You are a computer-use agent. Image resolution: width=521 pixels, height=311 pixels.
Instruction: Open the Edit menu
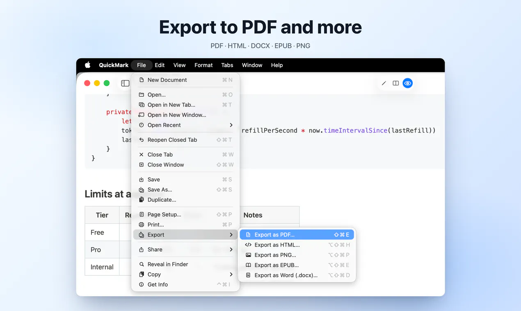[160, 65]
